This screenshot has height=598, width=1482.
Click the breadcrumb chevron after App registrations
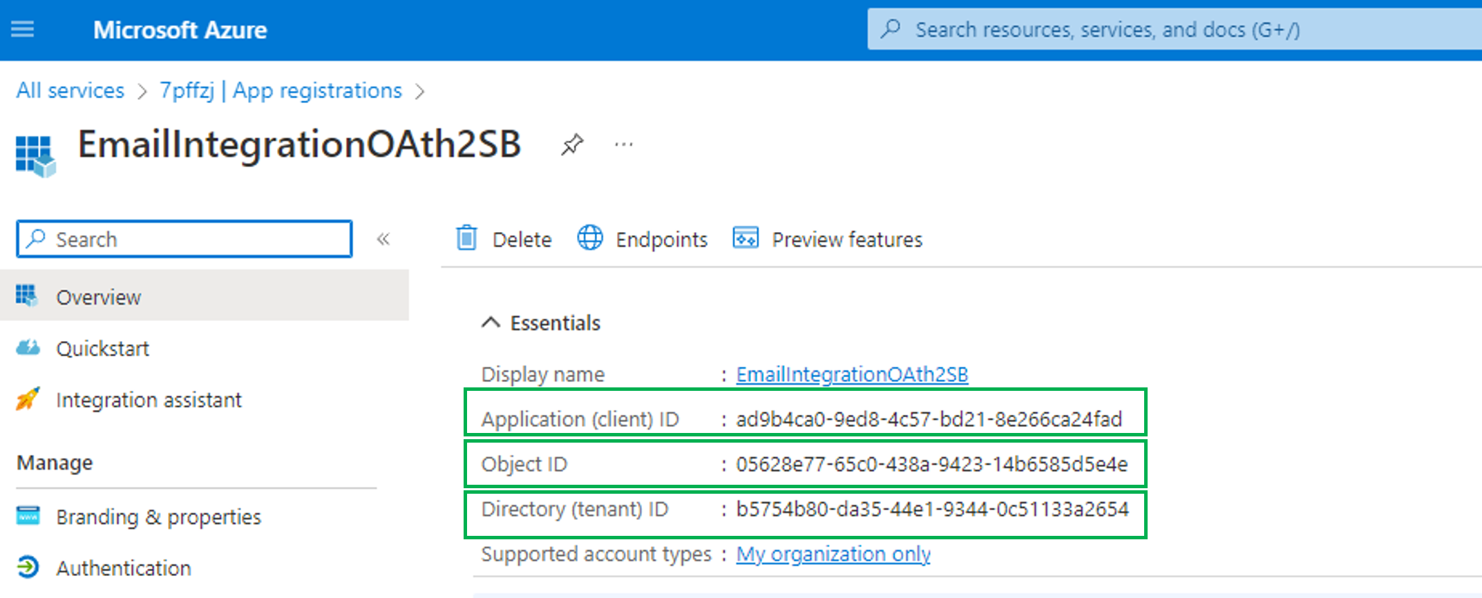(420, 91)
